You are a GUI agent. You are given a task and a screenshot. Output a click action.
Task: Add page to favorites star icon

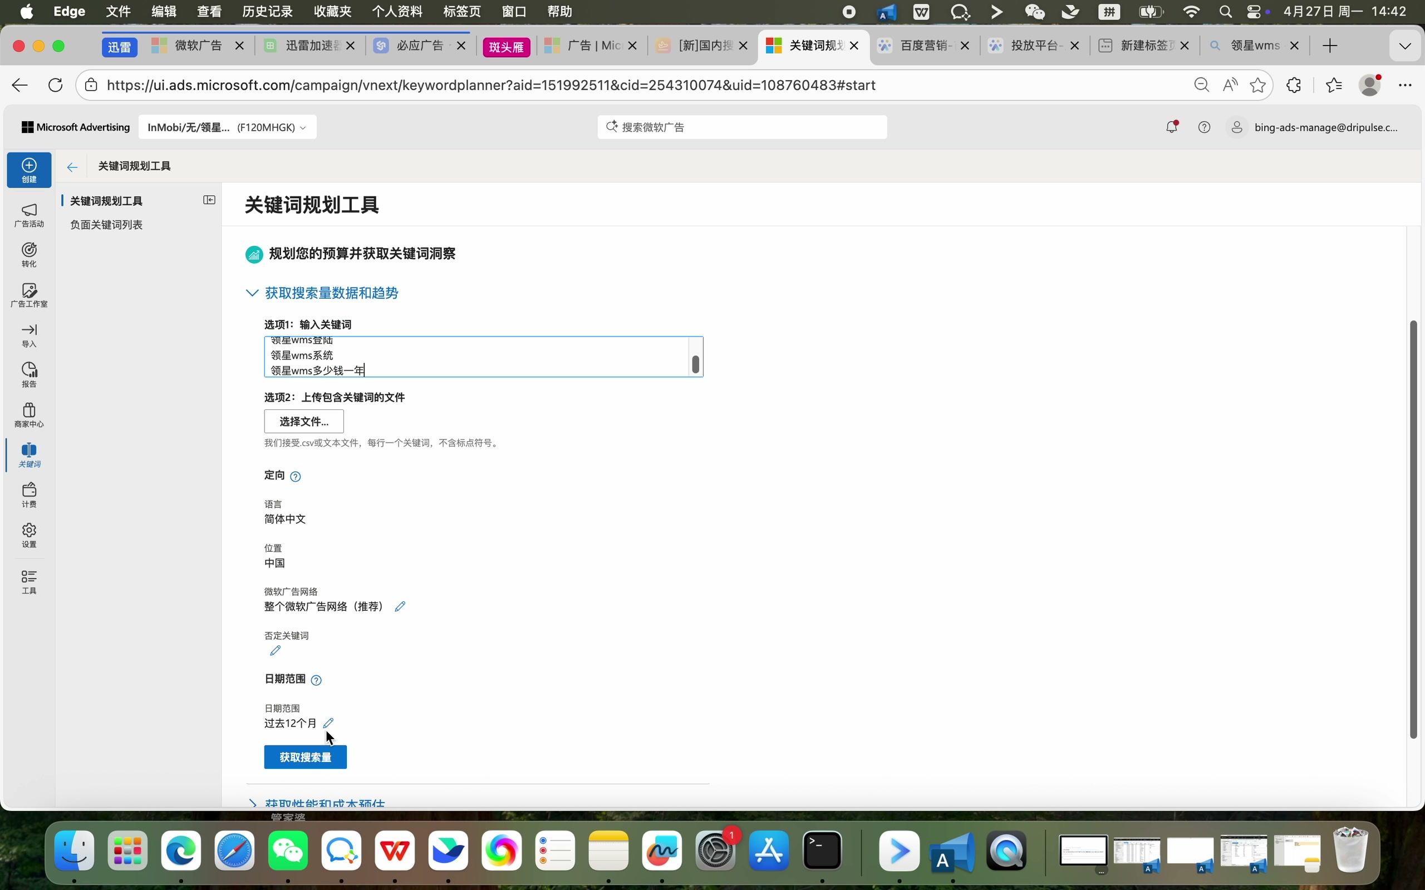tap(1258, 85)
